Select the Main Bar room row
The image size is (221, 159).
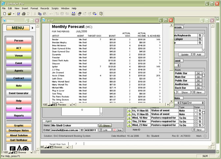184,77
